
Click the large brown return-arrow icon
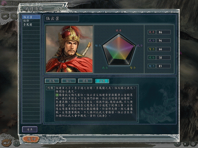[7, 143]
